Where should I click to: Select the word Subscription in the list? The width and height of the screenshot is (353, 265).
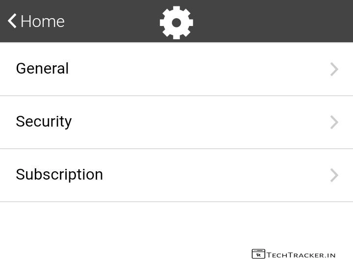tap(59, 175)
